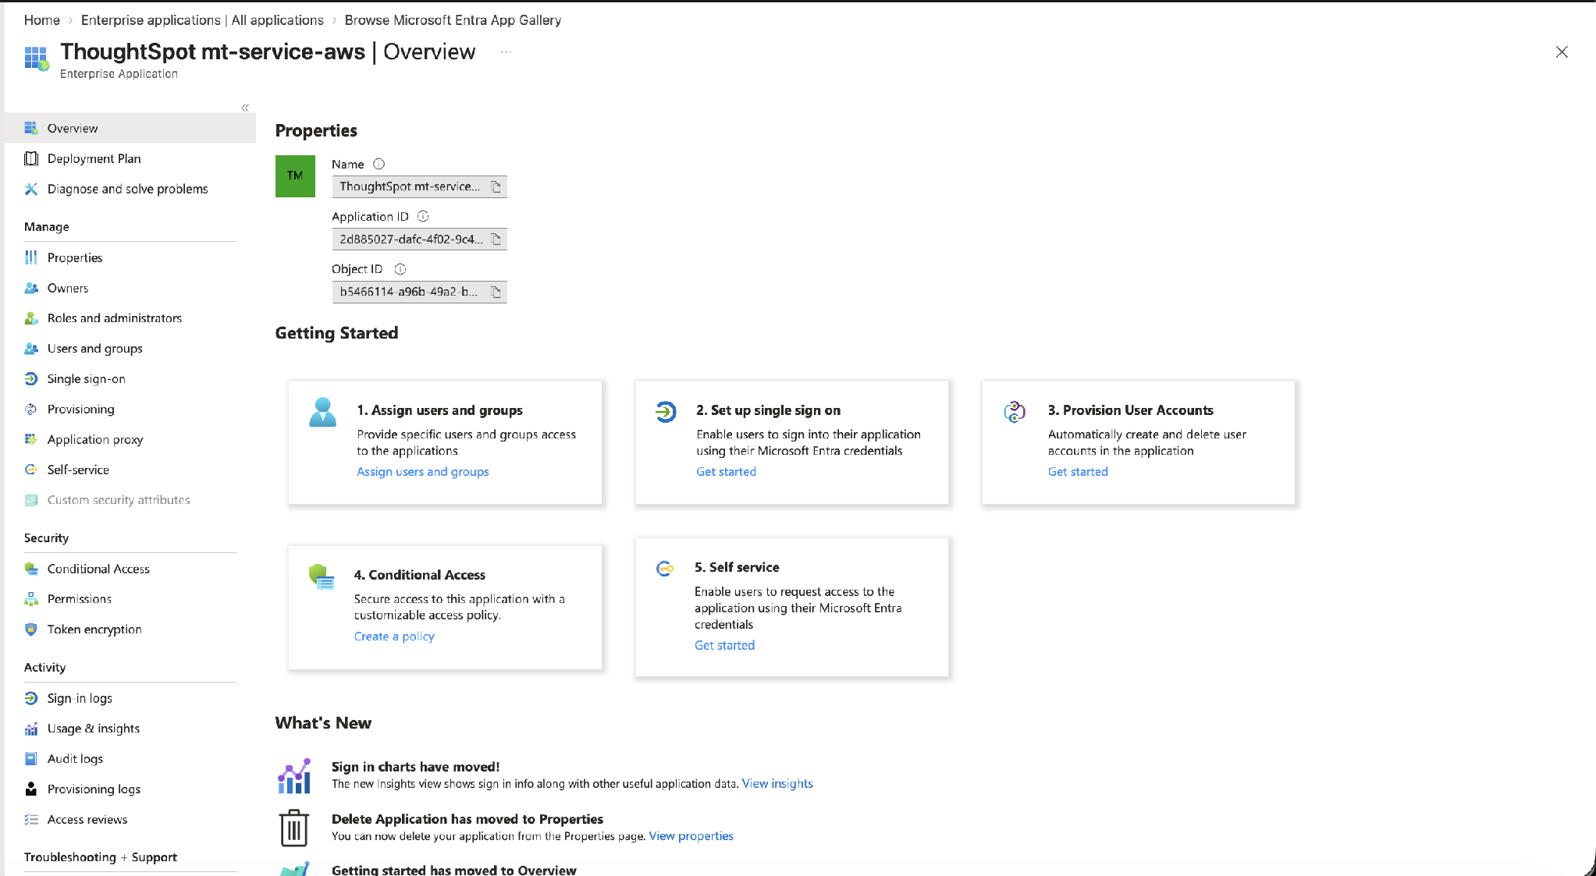Click the user icon in Assign users card
The width and height of the screenshot is (1596, 876).
tap(322, 413)
